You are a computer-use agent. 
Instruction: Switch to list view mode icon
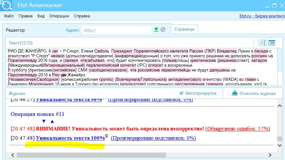click(x=272, y=43)
